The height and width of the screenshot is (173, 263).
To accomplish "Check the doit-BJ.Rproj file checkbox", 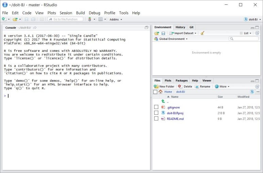I will pos(156,113).
